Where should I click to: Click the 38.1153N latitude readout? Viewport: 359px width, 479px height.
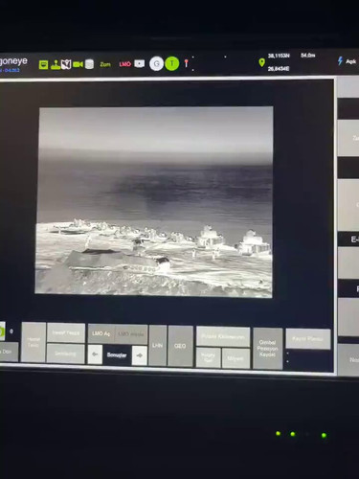(279, 56)
